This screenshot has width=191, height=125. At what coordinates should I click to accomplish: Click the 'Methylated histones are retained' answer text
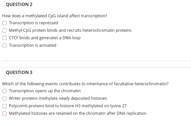(78, 113)
